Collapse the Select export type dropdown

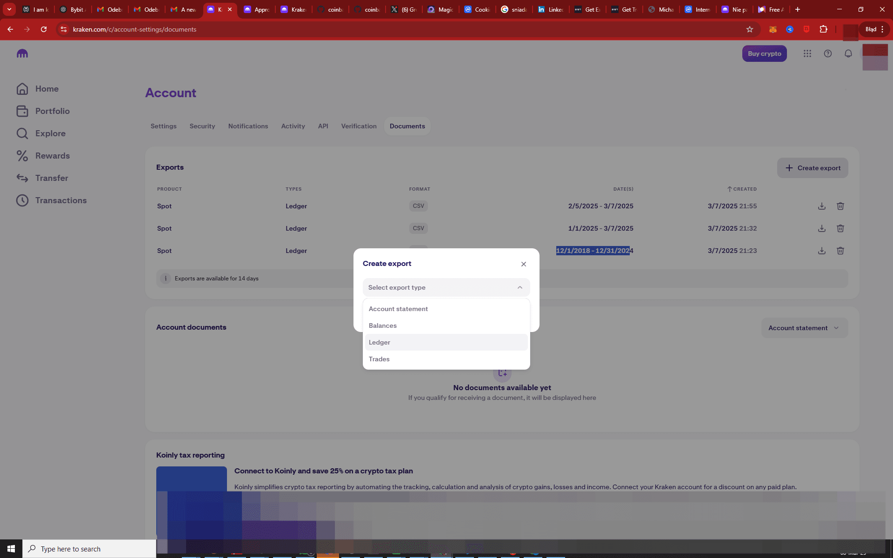coord(446,287)
